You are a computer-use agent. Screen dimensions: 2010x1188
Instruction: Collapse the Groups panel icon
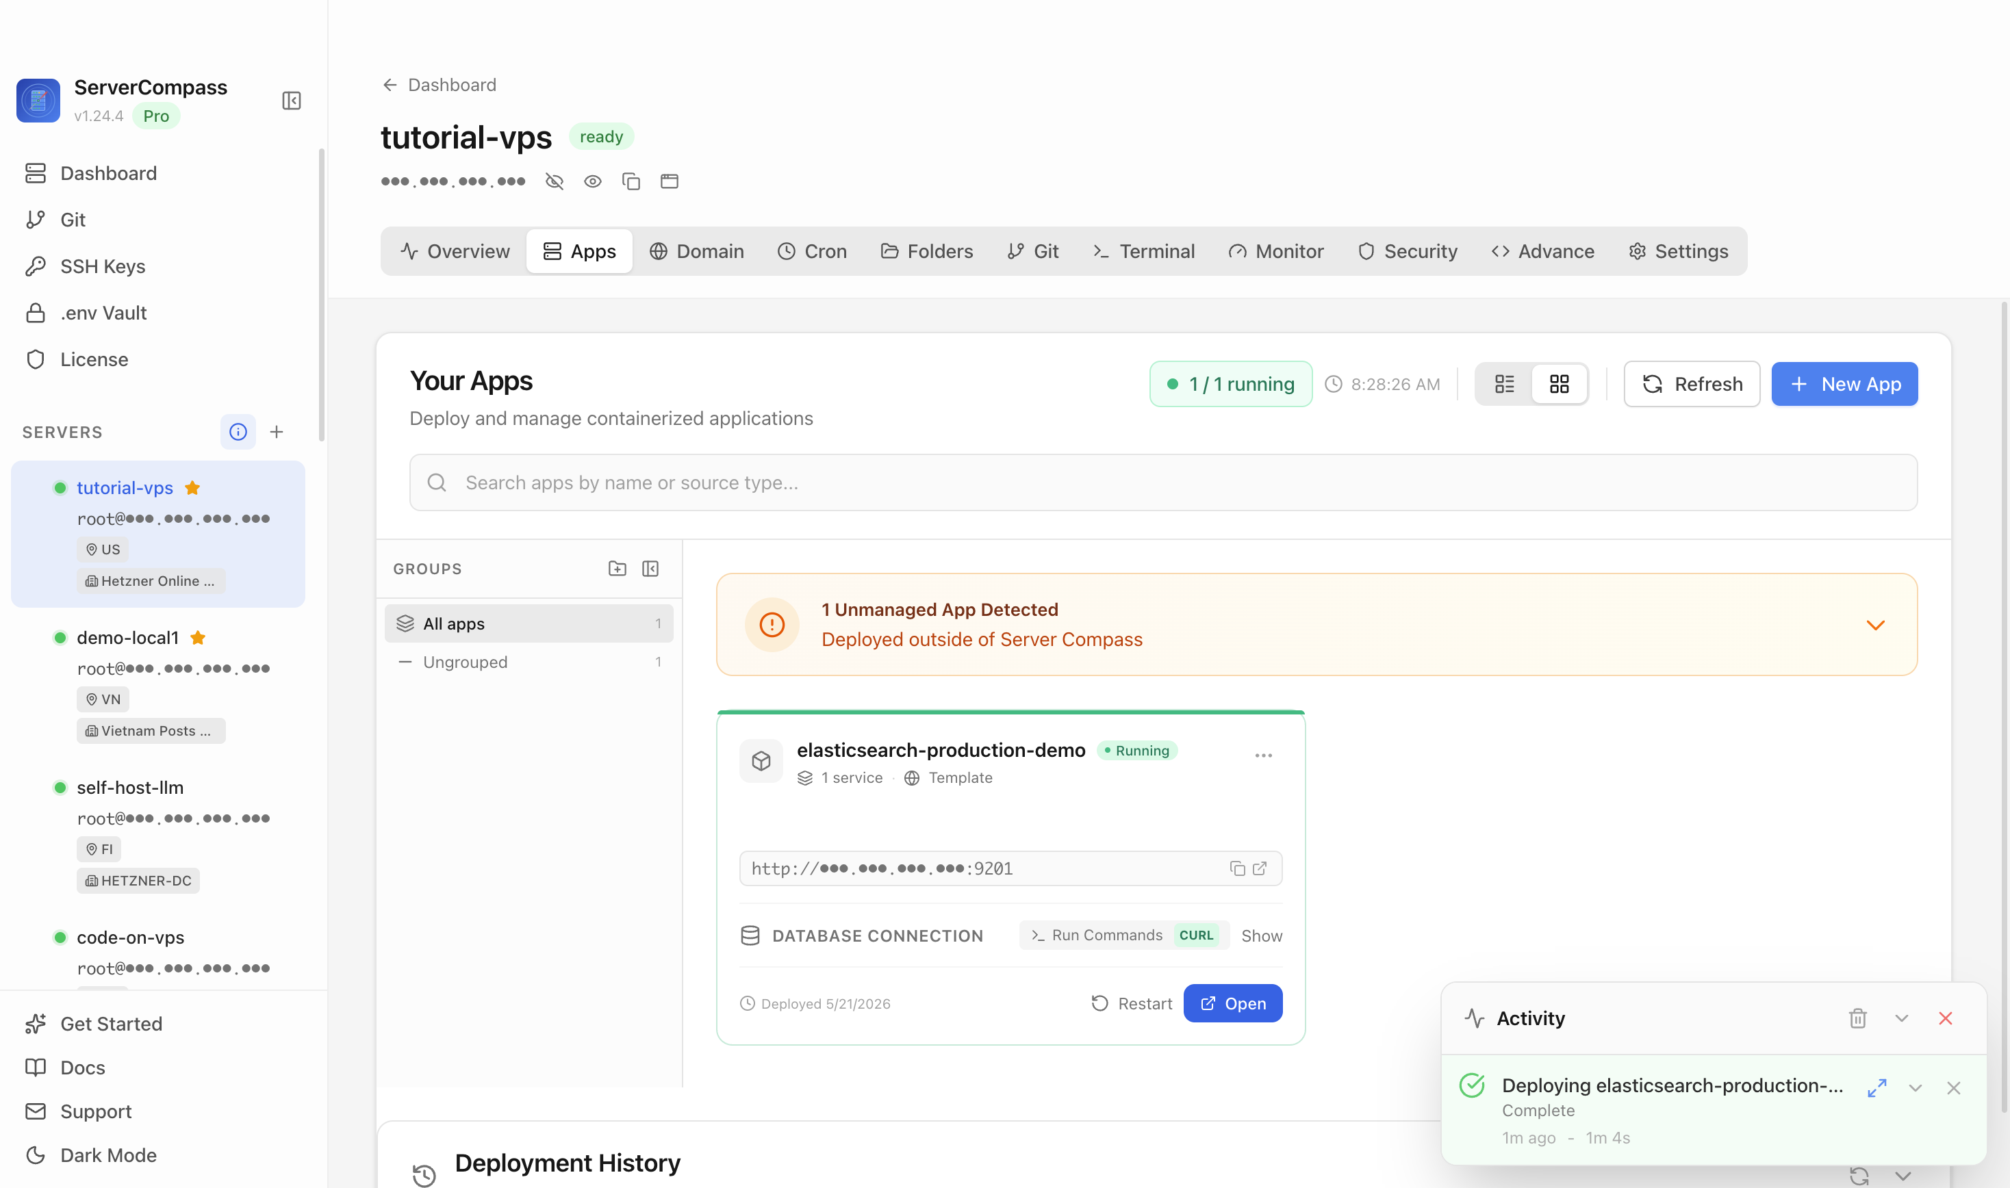pyautogui.click(x=650, y=569)
